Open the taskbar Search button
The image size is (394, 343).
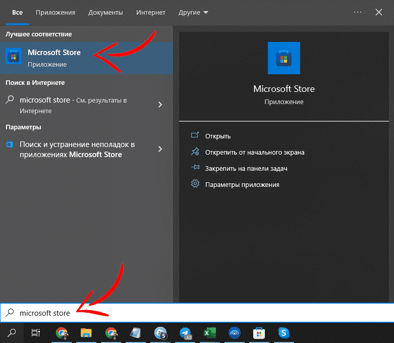(x=12, y=333)
